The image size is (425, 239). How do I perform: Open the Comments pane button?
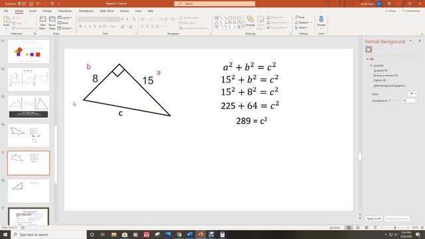[x=411, y=11]
